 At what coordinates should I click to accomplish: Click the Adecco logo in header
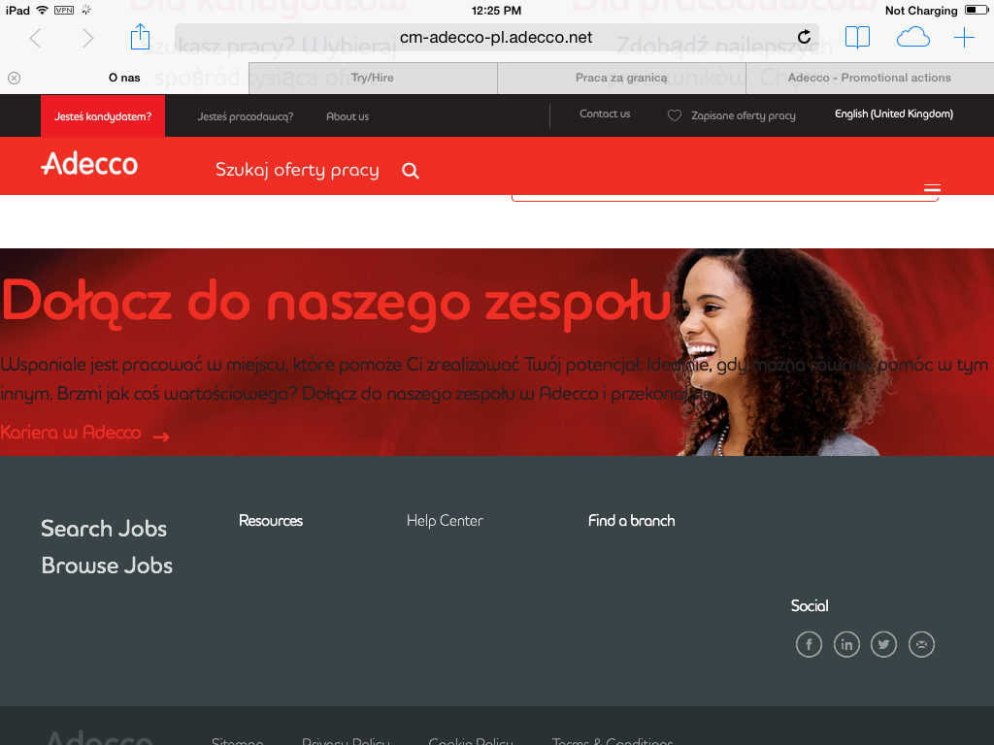89,164
